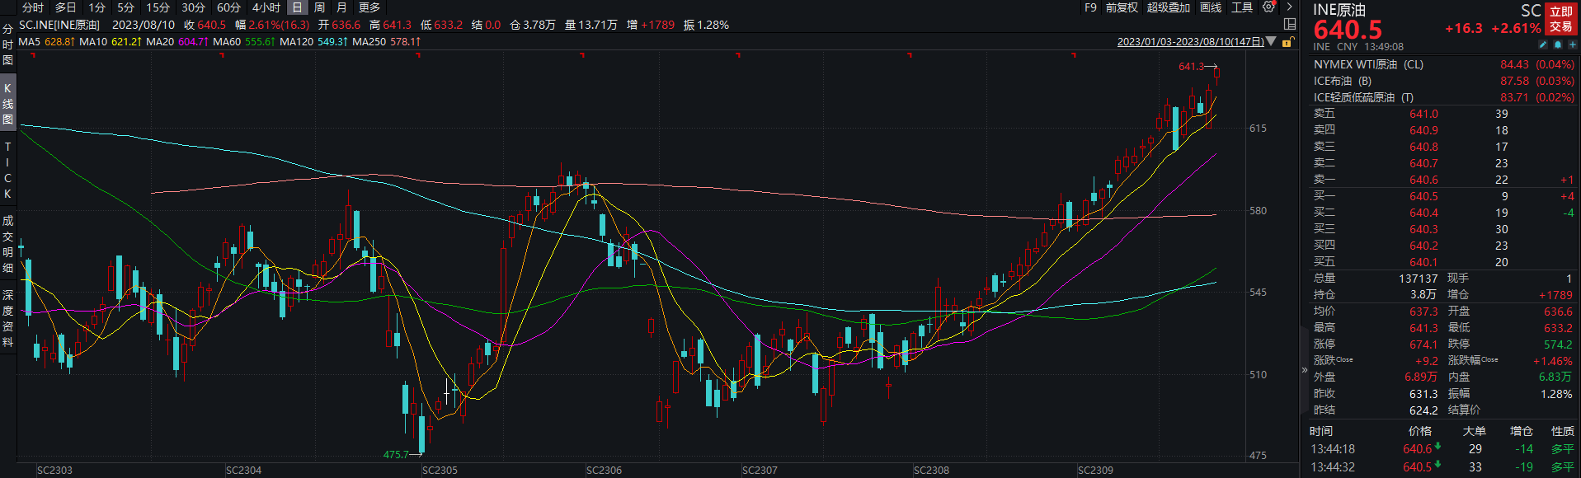Viewport: 1581px width, 478px height.
Task: Click the layout panel icon below toolbar
Action: tap(1290, 24)
